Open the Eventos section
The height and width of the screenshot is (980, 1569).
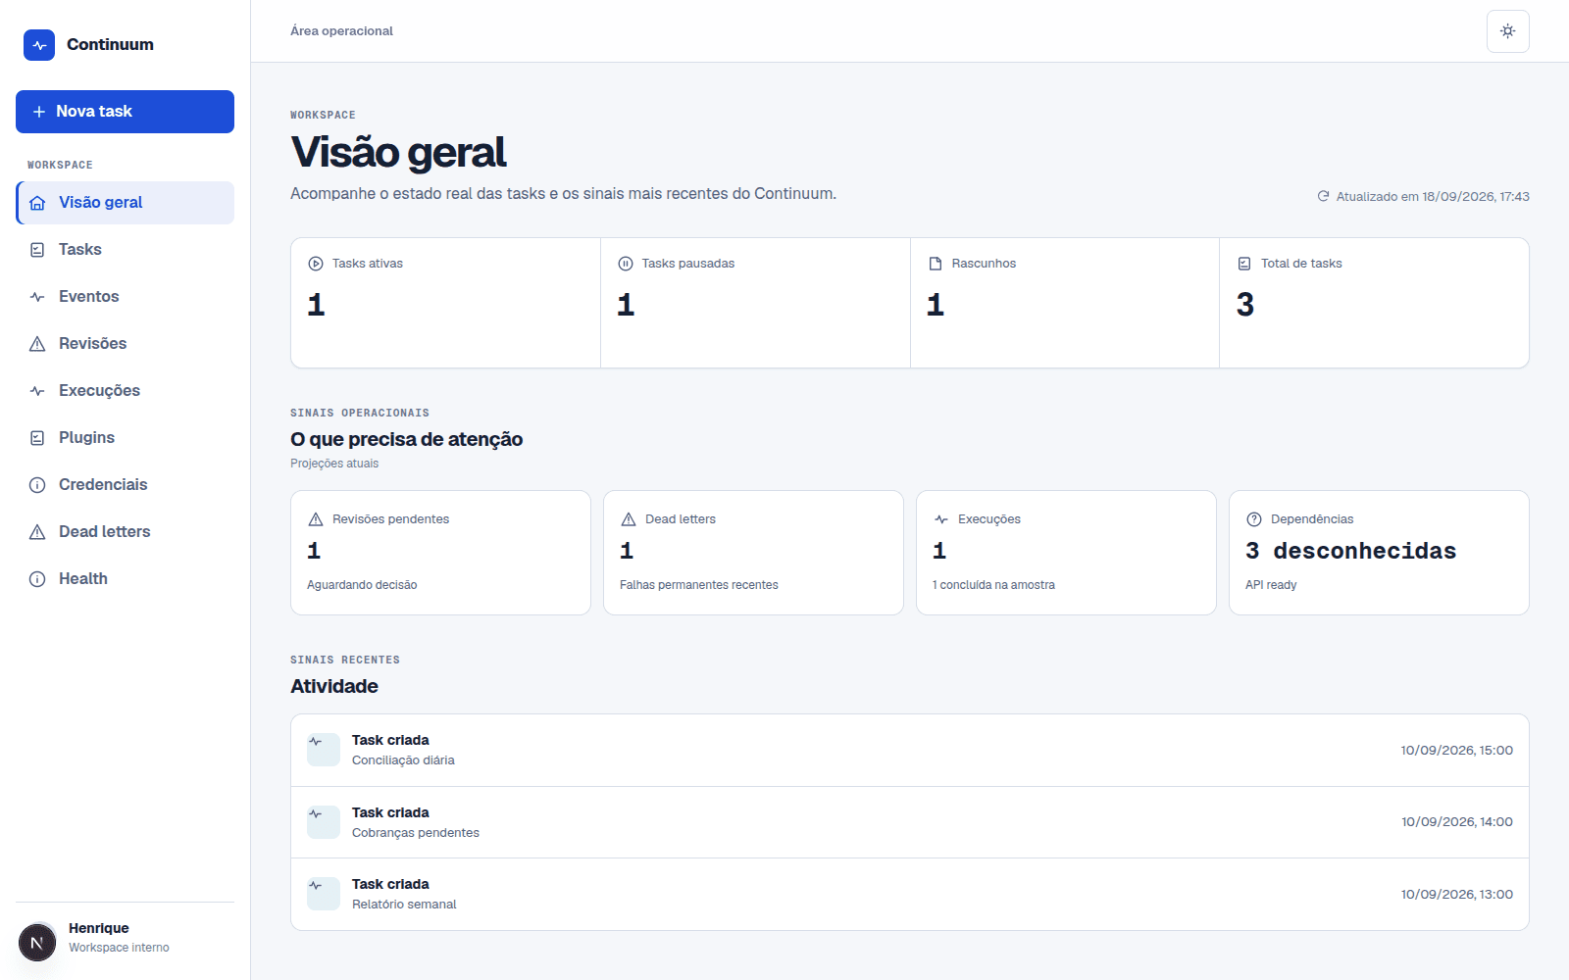pyautogui.click(x=125, y=297)
